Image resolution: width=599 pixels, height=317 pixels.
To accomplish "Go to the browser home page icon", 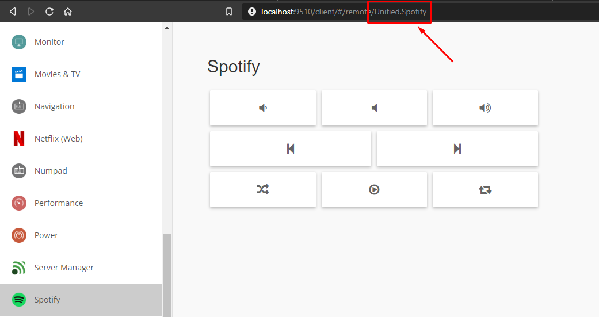I will [68, 12].
